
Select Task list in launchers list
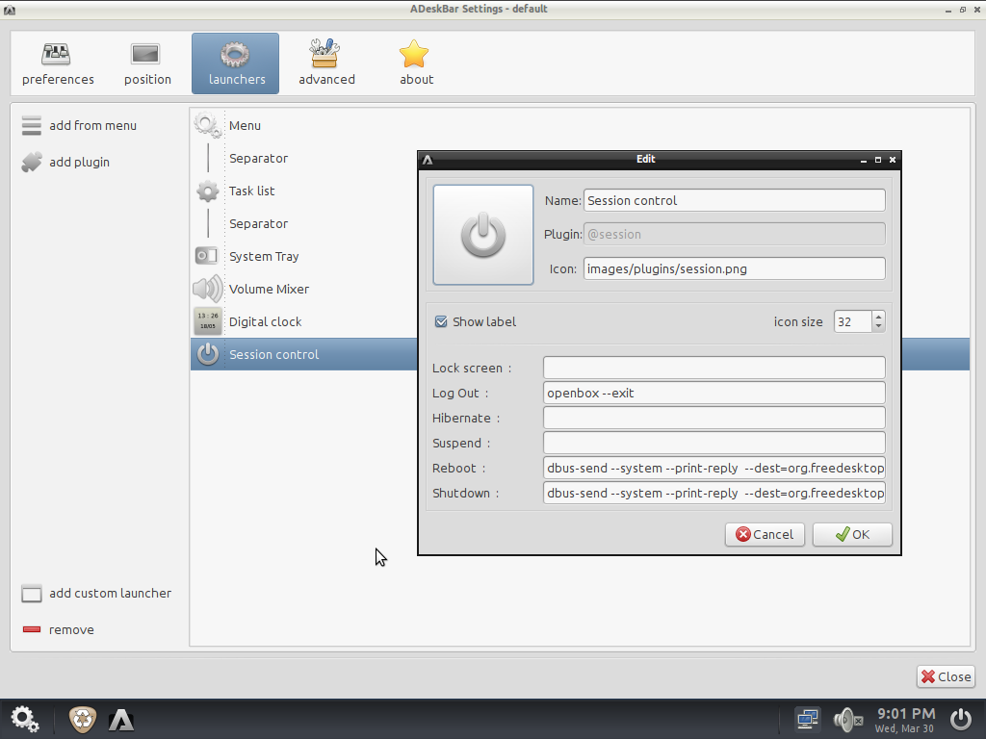[252, 191]
